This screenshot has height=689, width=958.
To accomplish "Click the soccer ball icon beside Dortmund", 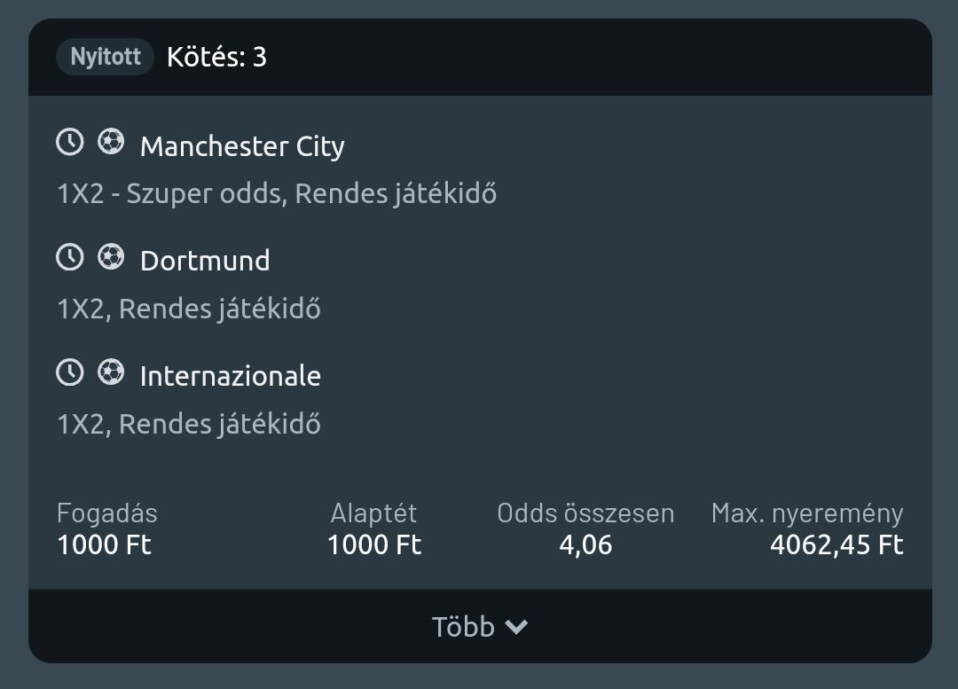I will point(111,257).
